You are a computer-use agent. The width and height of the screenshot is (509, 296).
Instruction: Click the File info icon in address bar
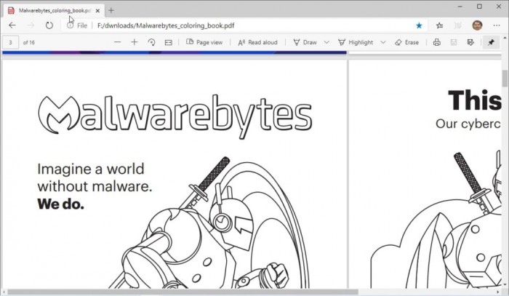[70, 25]
